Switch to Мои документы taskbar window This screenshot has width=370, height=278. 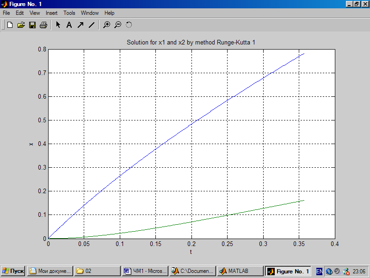click(50, 271)
